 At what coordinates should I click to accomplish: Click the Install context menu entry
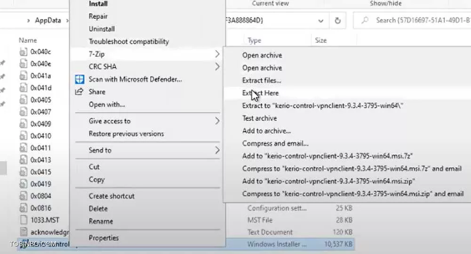(98, 4)
